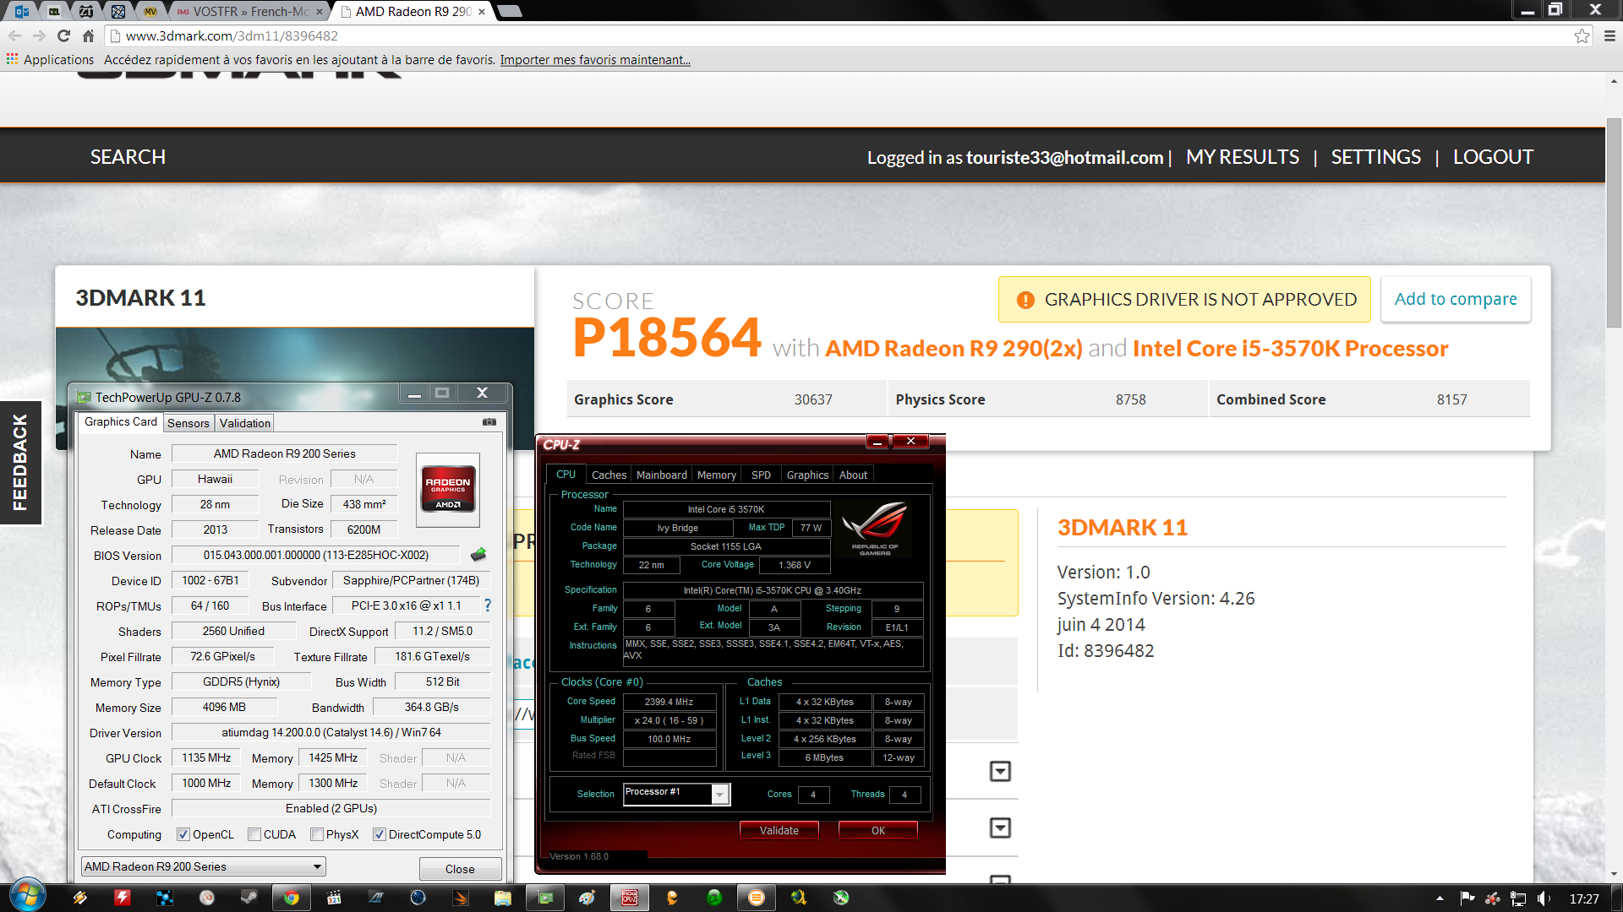Switch to the pinned CDL tab
Viewport: 1623px width, 912px height.
(54, 11)
